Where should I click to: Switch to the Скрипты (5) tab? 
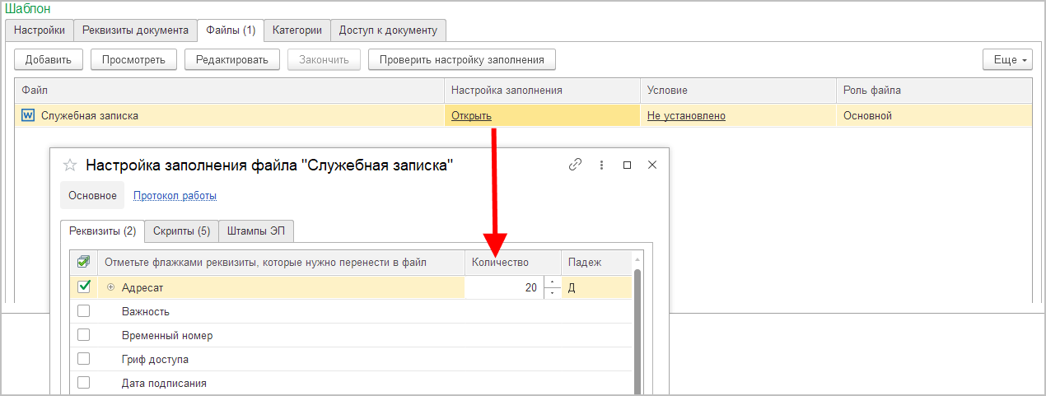click(x=181, y=231)
